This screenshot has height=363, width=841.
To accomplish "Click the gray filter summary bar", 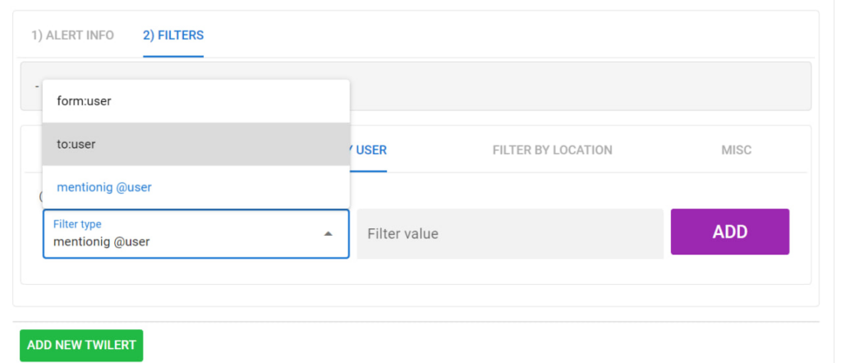I will pyautogui.click(x=575, y=86).
